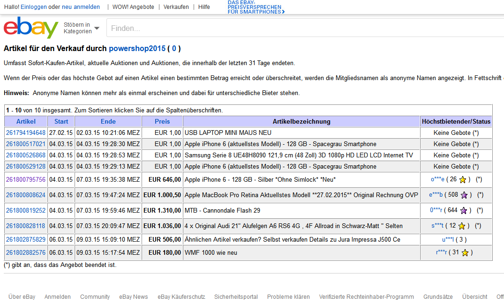504x303 pixels.
Task: Click footer link eBay News
Action: click(134, 297)
